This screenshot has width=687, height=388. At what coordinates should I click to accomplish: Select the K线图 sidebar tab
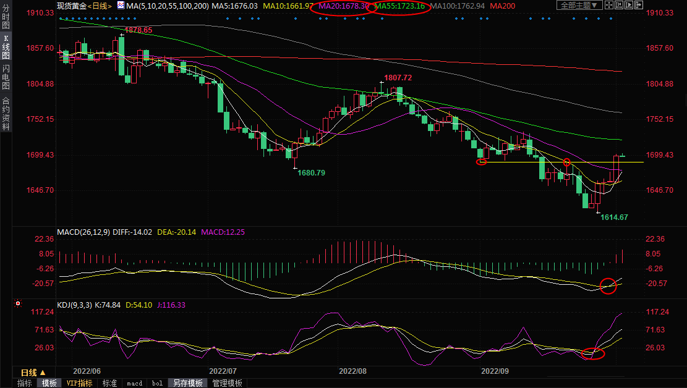click(6, 51)
